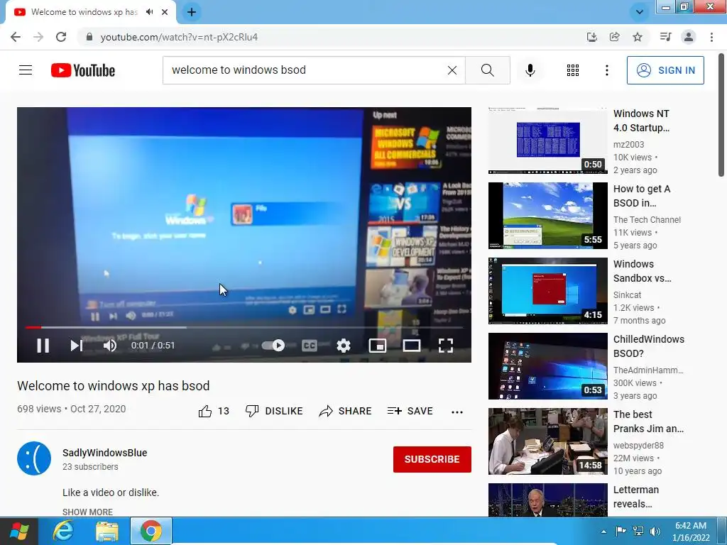Open the YouTube apps grid
This screenshot has width=727, height=545.
click(x=573, y=70)
